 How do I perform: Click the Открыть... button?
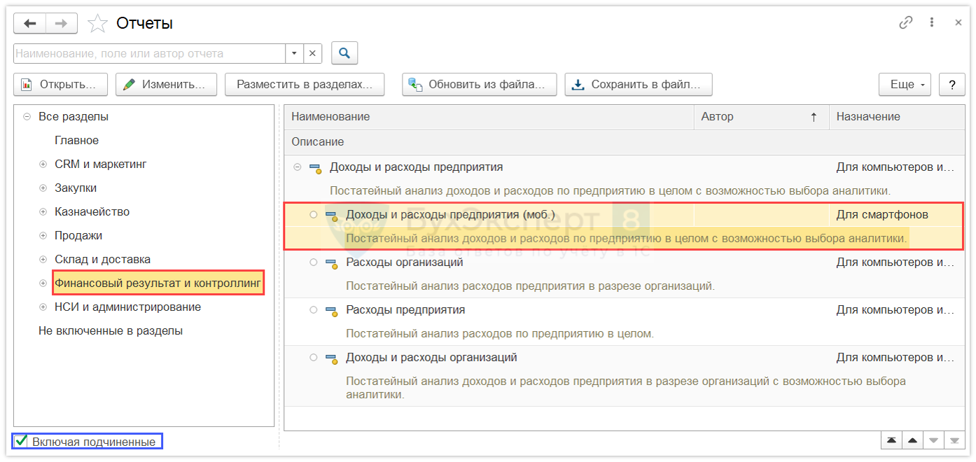tap(60, 85)
